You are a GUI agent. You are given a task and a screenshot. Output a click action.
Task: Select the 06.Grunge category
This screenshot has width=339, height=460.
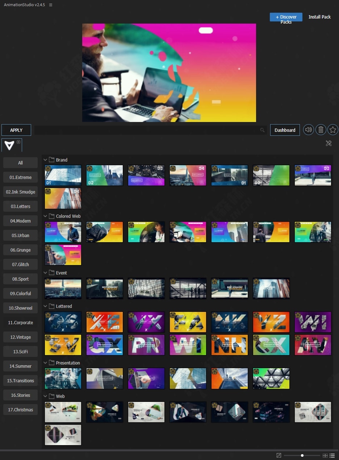pyautogui.click(x=20, y=250)
